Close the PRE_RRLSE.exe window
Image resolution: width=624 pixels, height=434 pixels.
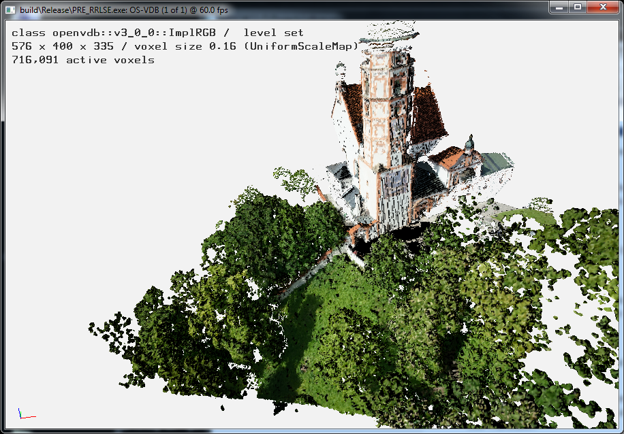(603, 7)
